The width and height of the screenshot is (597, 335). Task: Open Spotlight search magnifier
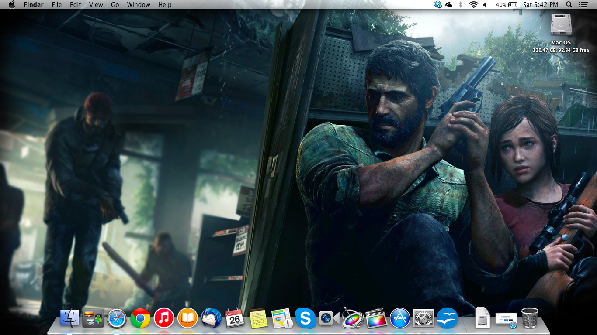tap(569, 5)
